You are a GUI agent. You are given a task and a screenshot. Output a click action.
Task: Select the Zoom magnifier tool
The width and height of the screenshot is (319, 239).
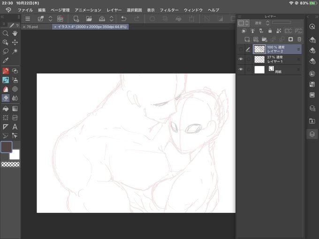tap(6, 33)
